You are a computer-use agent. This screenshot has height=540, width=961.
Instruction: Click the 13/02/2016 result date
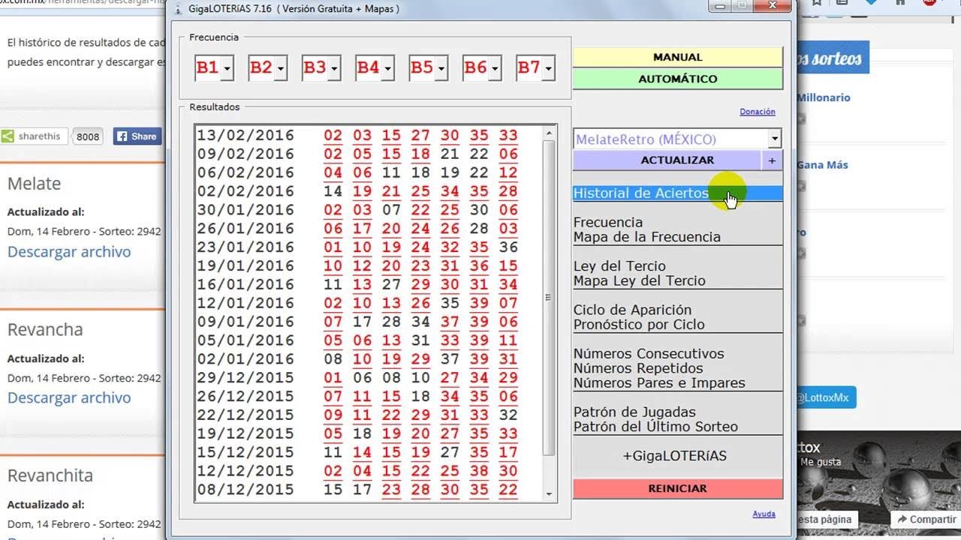(x=246, y=136)
